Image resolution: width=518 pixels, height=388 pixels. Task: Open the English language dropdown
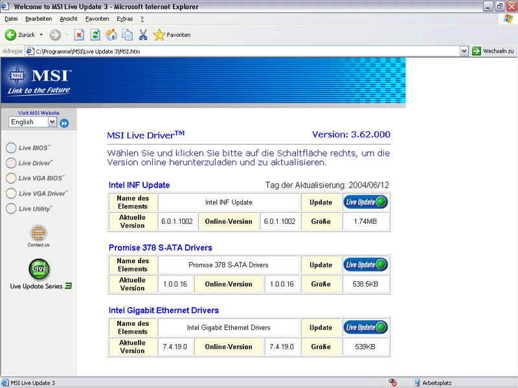52,122
